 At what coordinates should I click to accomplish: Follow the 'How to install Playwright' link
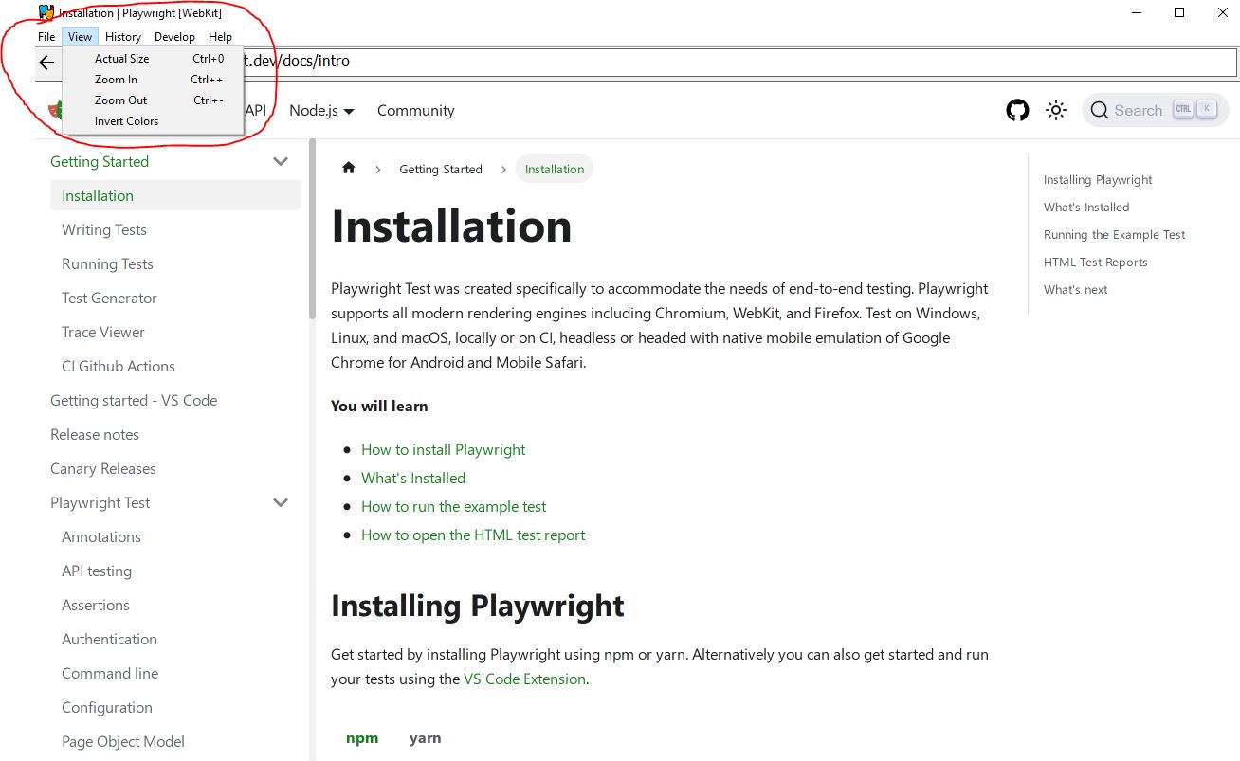pos(443,449)
